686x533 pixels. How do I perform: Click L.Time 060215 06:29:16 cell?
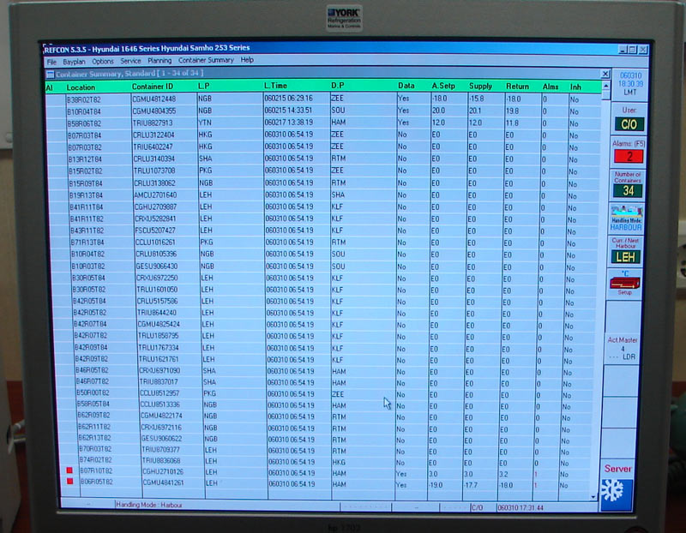click(288, 99)
